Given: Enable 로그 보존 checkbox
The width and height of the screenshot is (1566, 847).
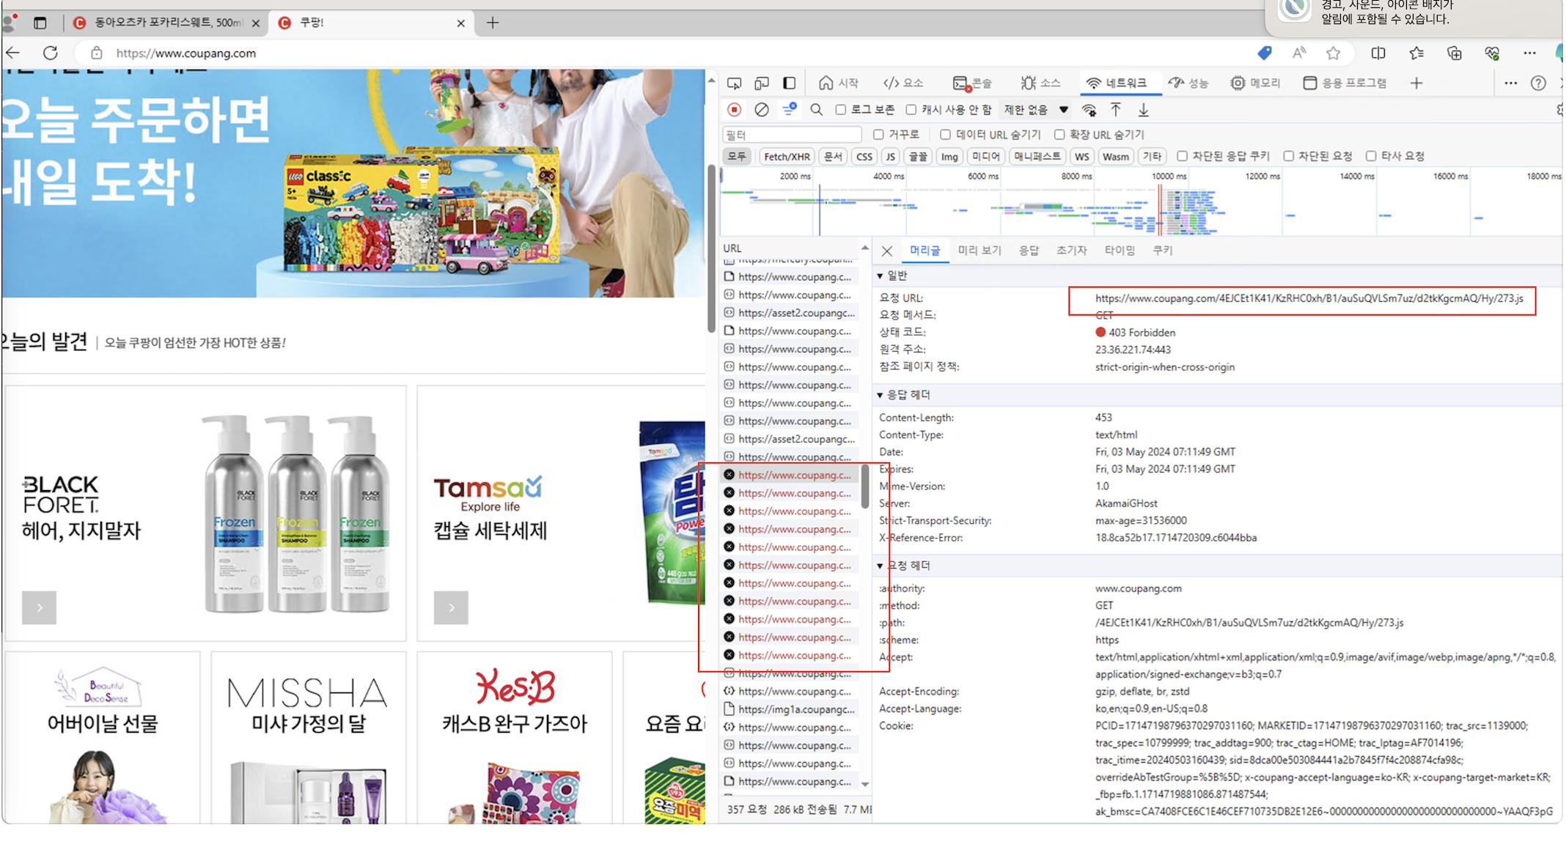Looking at the screenshot, I should pos(841,110).
